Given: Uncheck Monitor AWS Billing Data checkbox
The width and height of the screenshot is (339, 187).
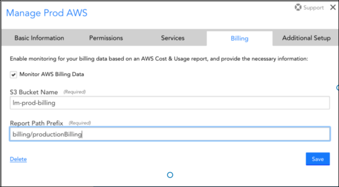Looking at the screenshot, I should click(x=13, y=75).
